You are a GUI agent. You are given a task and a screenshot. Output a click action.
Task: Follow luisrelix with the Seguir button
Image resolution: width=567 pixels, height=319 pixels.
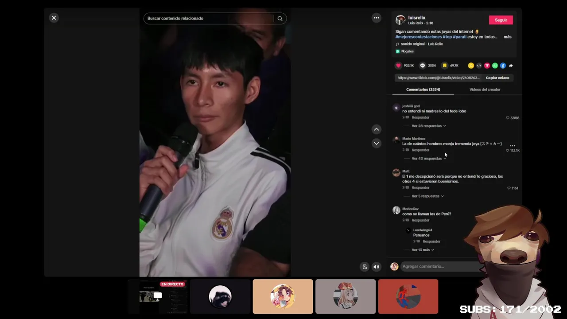tap(501, 20)
